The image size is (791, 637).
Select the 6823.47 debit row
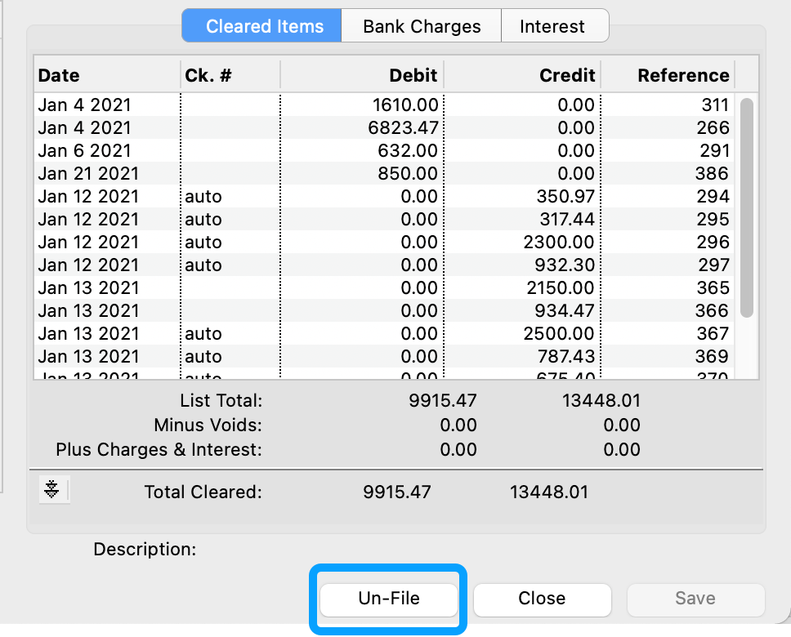384,128
